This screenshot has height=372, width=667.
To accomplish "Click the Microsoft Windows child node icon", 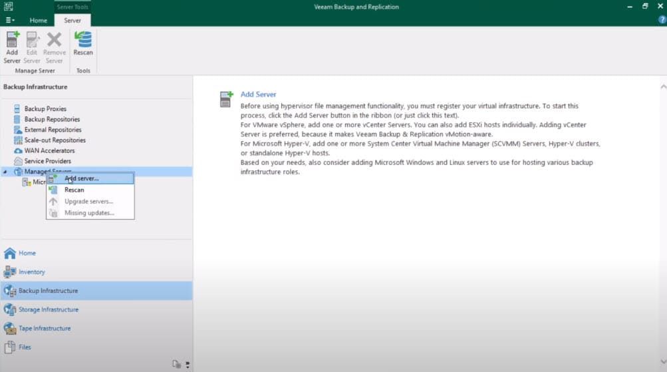I will (27, 182).
